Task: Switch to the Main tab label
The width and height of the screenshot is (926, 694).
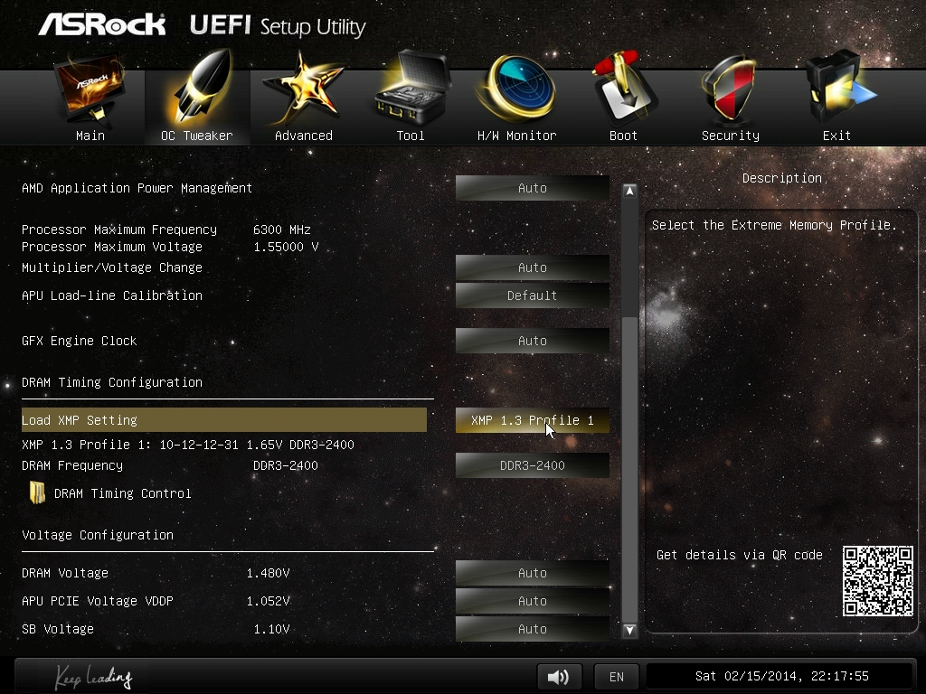Action: click(90, 136)
